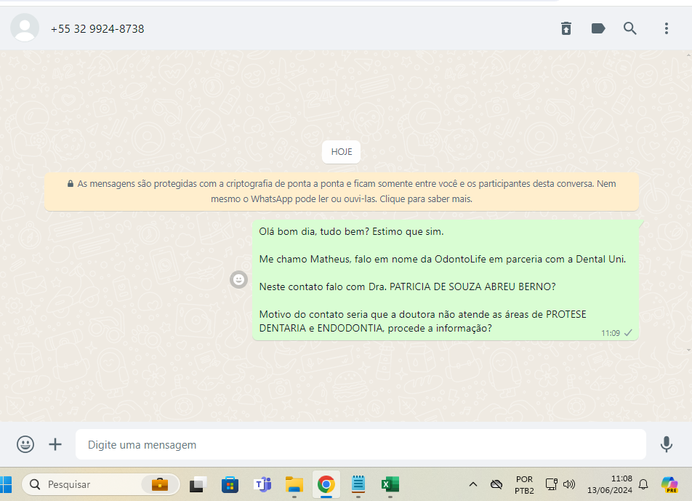Click the green sent message bubble
This screenshot has height=501, width=692.
446,280
